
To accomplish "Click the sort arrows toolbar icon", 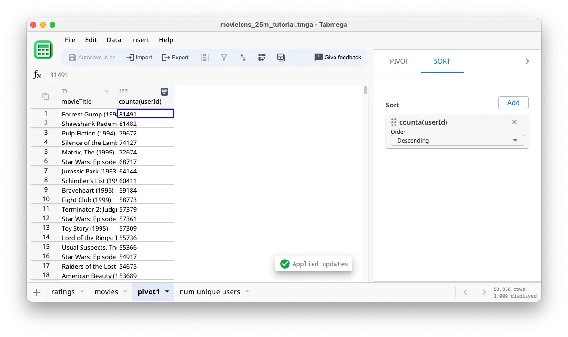I will pyautogui.click(x=243, y=57).
